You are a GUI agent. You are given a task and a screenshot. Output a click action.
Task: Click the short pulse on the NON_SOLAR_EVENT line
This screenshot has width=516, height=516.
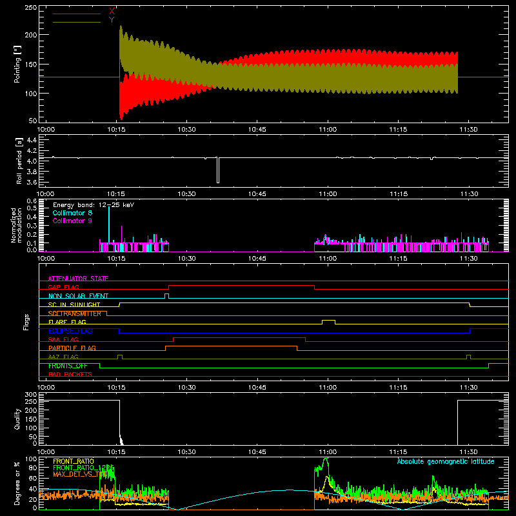point(167,296)
